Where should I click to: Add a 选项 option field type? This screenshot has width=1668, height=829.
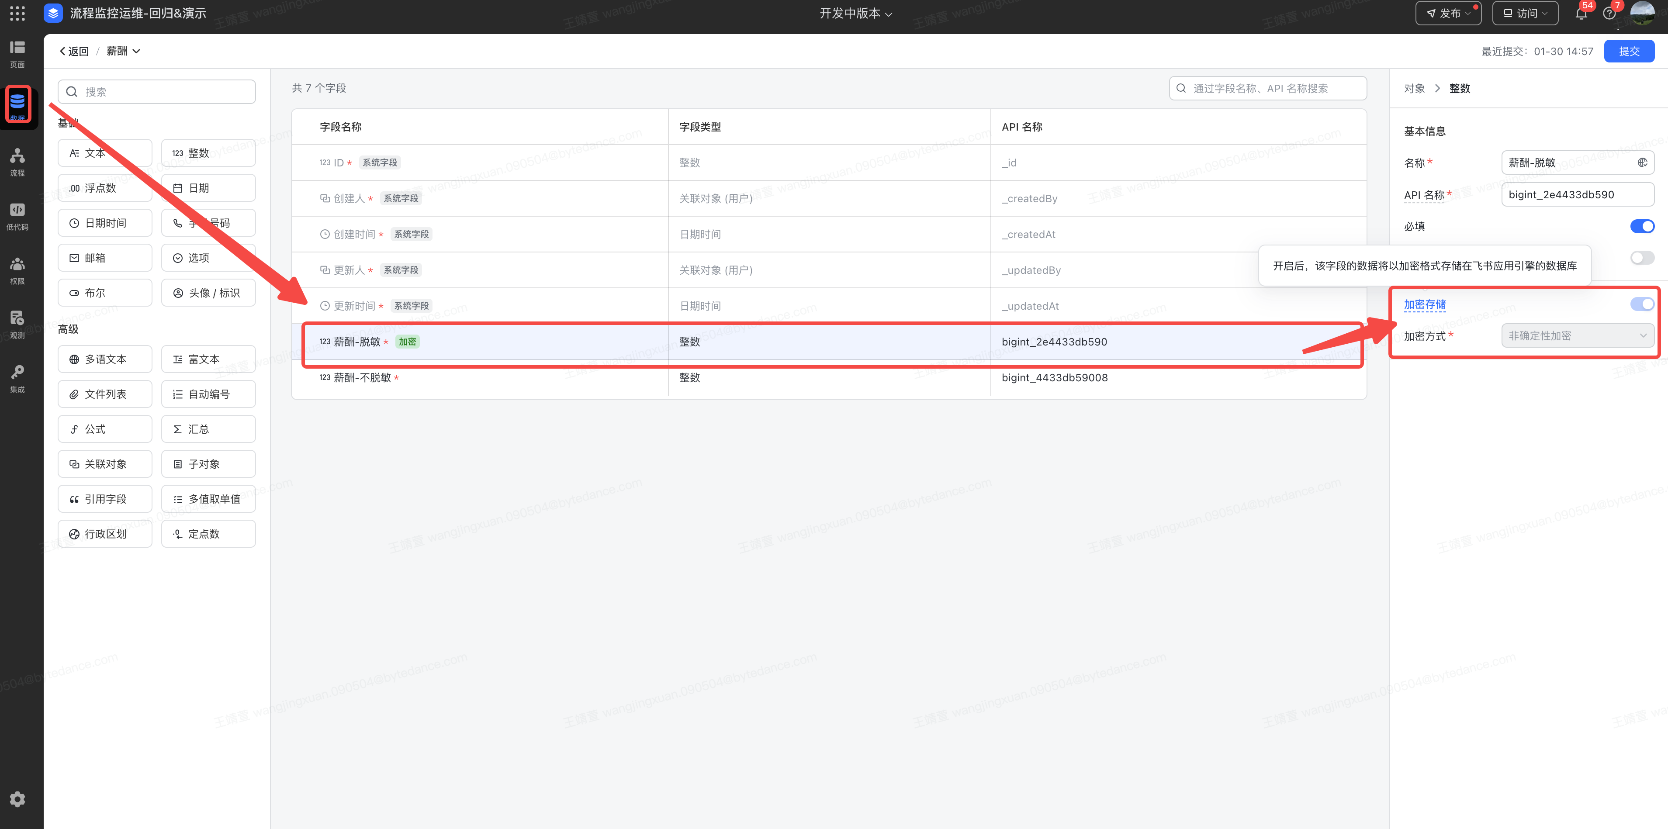point(208,258)
